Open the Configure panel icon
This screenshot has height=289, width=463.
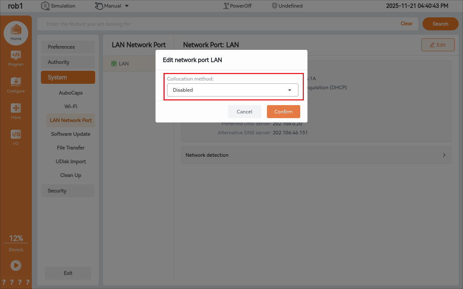point(16,82)
